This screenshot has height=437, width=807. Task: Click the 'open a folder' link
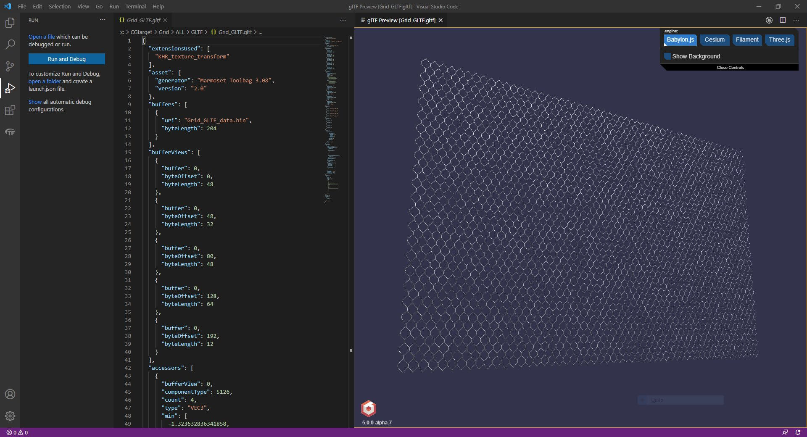(x=45, y=82)
